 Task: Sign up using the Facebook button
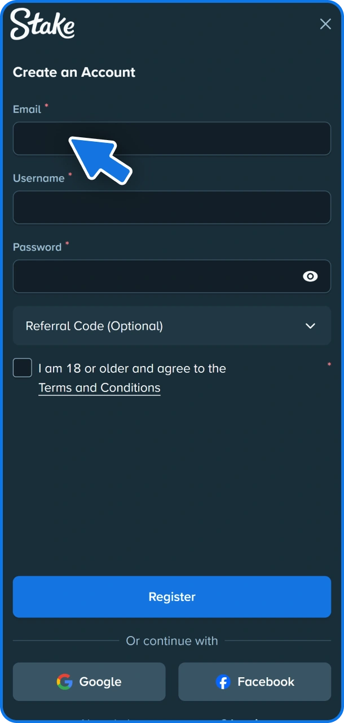click(254, 682)
